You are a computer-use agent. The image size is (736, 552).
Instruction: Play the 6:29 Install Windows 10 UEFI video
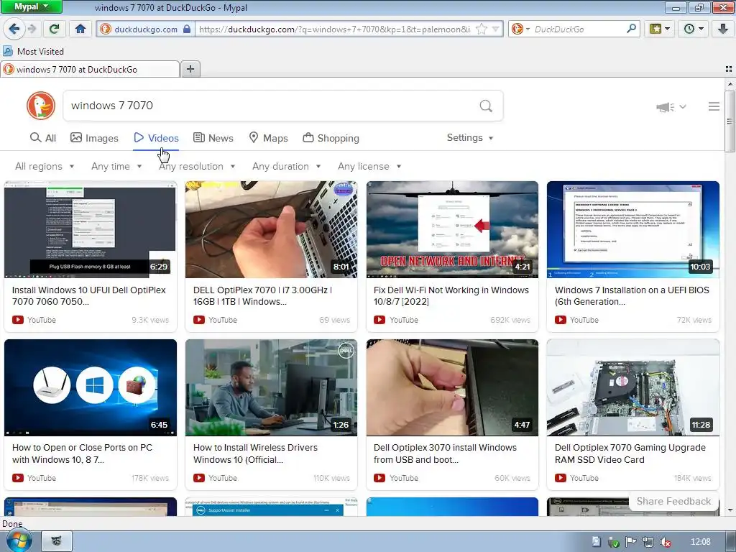click(x=91, y=229)
